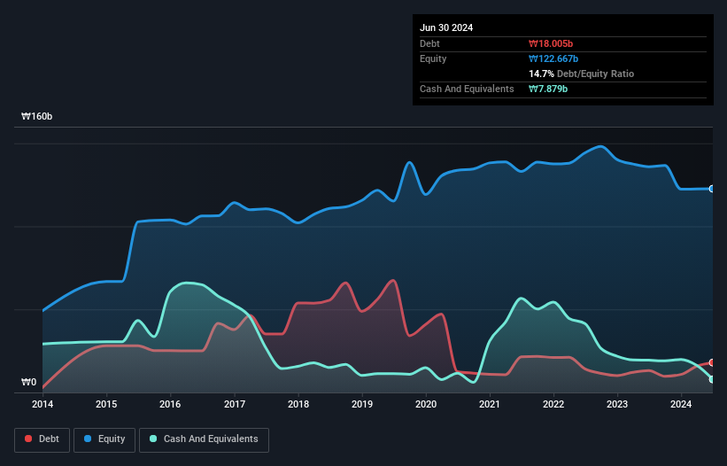The image size is (727, 466).
Task: Toggle Cash And Equivalents legend button
Action: coord(204,439)
